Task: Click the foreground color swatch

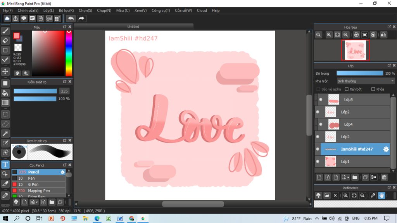Action: (16, 36)
